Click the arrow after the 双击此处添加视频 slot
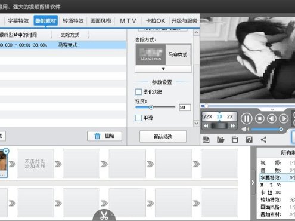 (x=58, y=164)
